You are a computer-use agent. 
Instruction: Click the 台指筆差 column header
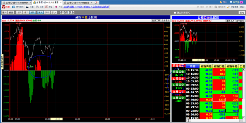pyautogui.click(x=232, y=66)
